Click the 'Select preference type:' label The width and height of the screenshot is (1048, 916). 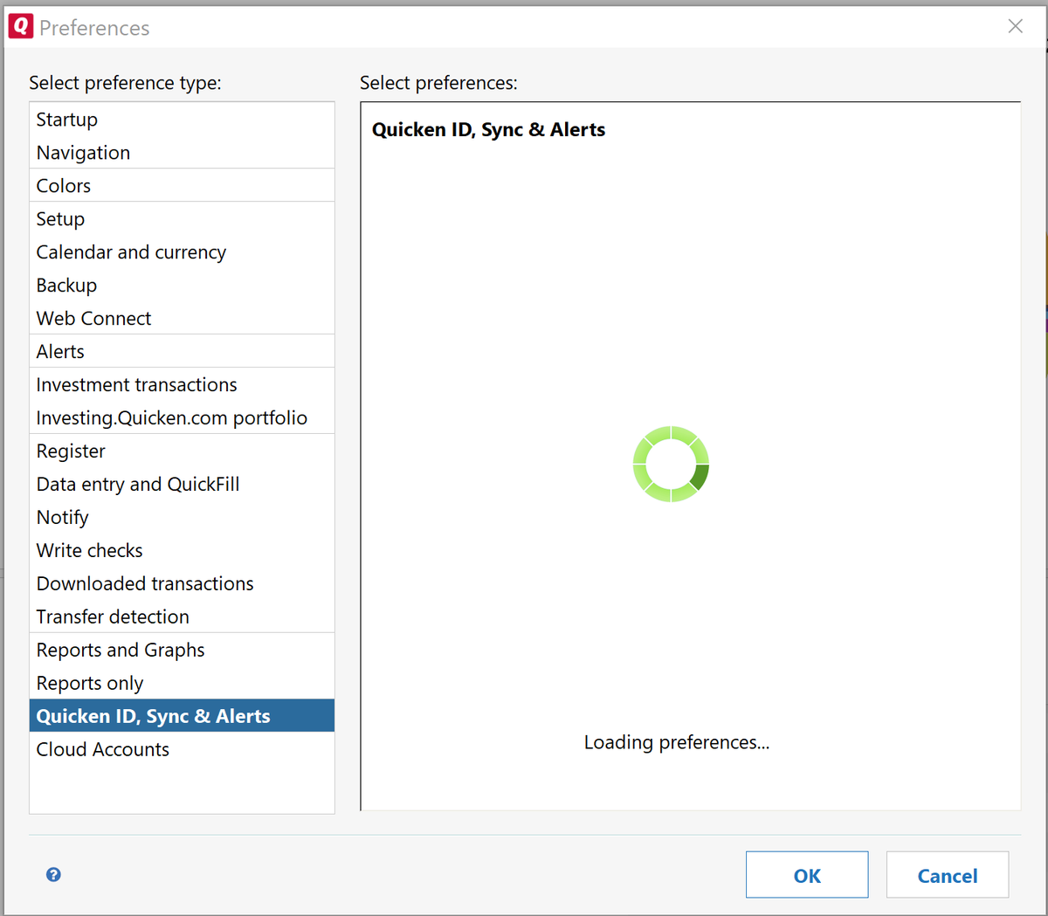125,83
